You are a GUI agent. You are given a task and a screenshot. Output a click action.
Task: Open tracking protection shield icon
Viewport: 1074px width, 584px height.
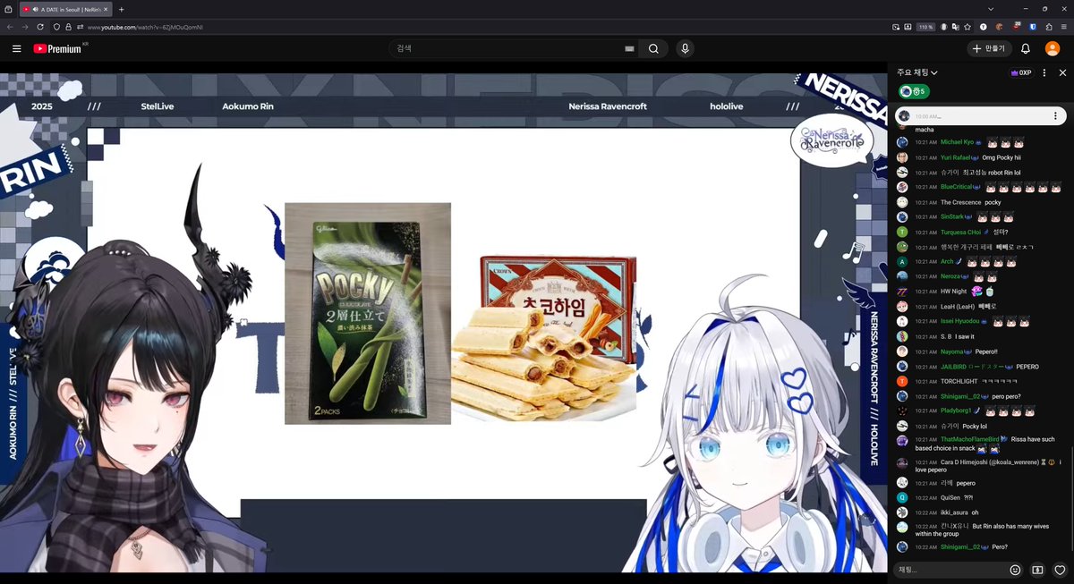pyautogui.click(x=56, y=27)
